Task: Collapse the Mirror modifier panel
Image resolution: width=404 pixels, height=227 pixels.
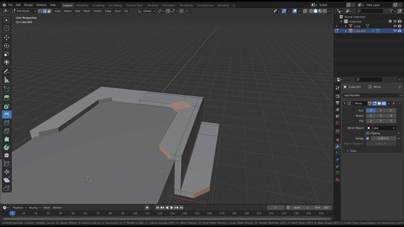Action: point(345,103)
